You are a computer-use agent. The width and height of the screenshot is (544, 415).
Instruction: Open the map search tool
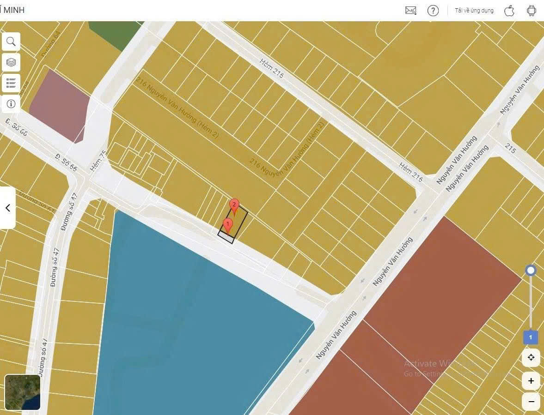coord(11,42)
